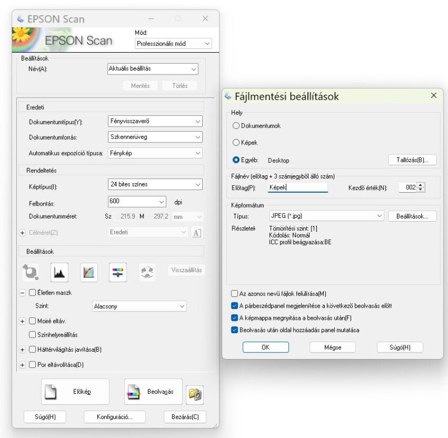
Task: Open the Dokumentumtípus dropdown
Action: point(155,121)
